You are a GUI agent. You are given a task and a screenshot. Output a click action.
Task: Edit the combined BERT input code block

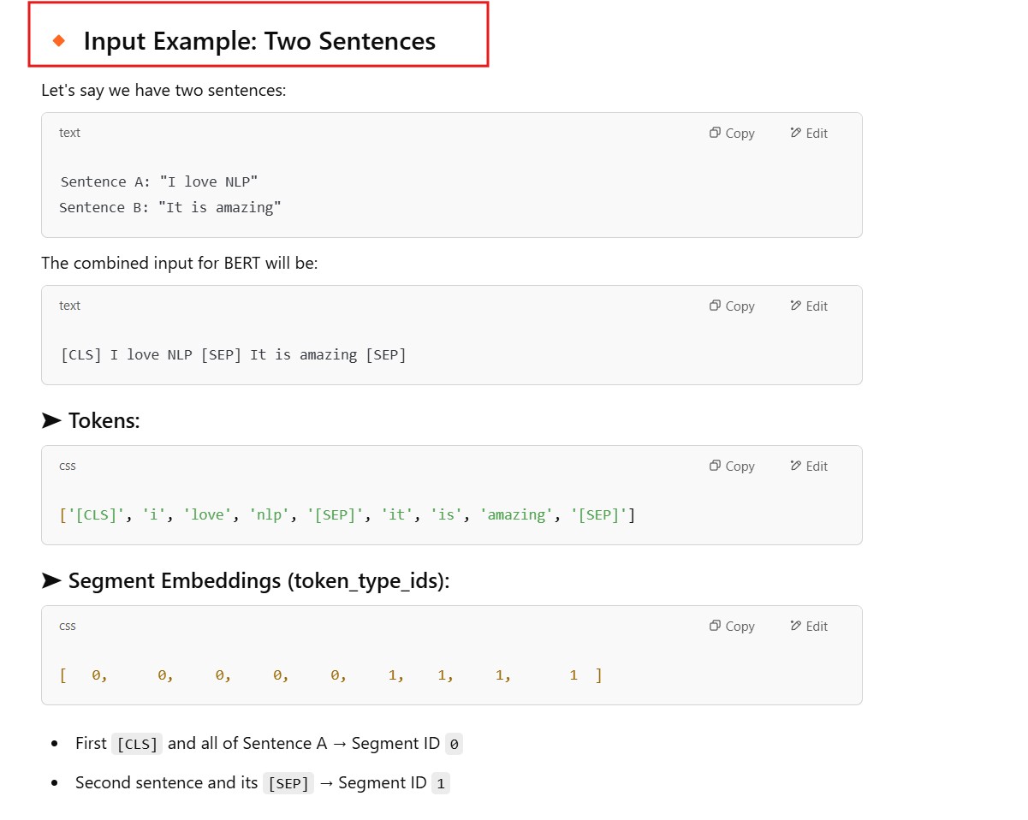pyautogui.click(x=809, y=306)
